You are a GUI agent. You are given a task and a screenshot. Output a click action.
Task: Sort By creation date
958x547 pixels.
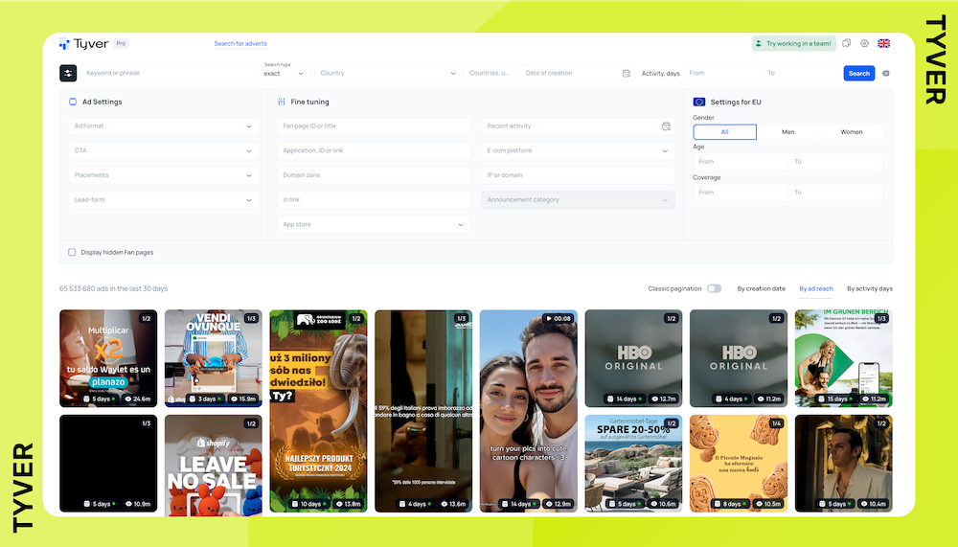[x=762, y=288]
